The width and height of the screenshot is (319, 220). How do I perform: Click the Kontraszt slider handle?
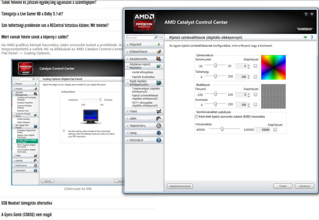point(215,104)
